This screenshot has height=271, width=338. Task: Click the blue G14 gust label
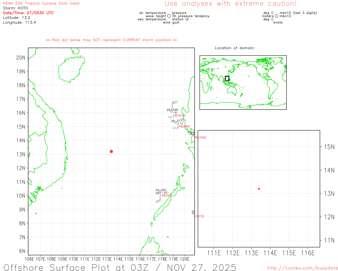click(x=175, y=128)
